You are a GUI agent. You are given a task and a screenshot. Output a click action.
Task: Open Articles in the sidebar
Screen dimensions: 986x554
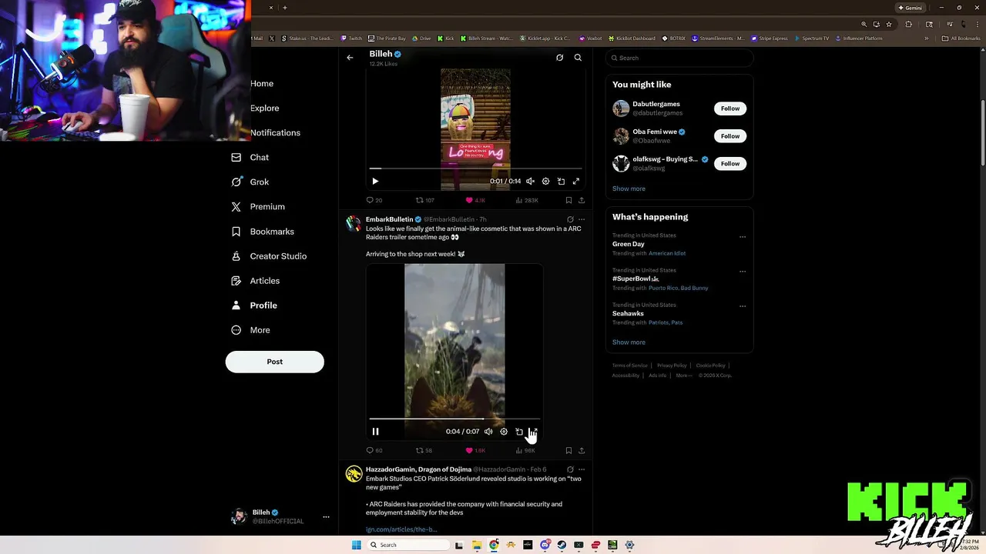pos(255,280)
